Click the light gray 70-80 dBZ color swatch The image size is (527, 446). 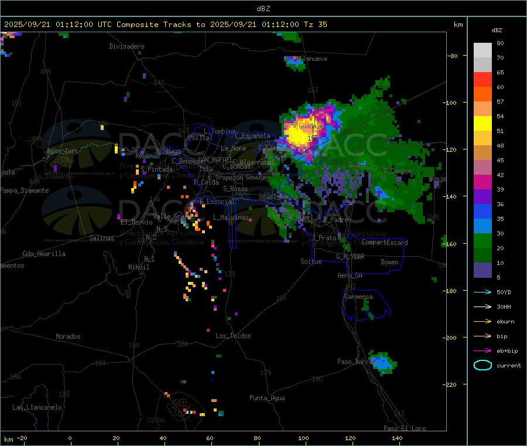click(x=482, y=50)
